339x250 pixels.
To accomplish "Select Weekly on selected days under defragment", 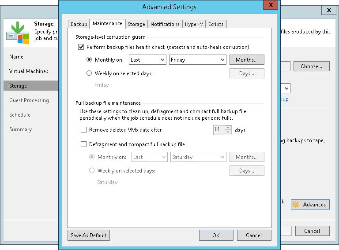I will pos(92,170).
